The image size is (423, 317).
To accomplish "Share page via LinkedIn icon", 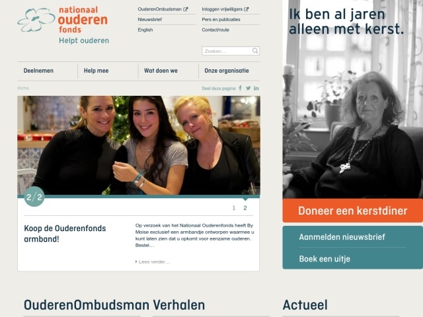I will point(256,88).
